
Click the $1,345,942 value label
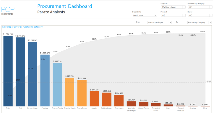pos(20,36)
